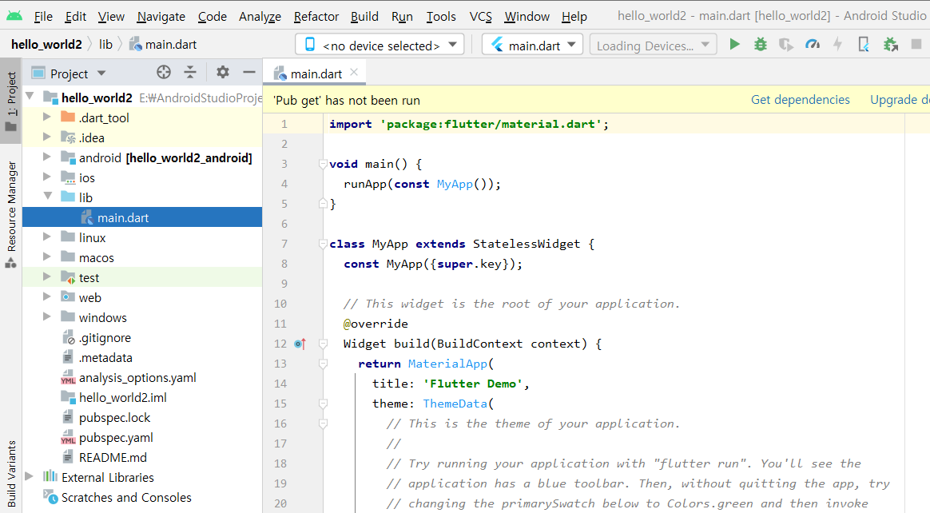Open the Refactor menu

(316, 17)
